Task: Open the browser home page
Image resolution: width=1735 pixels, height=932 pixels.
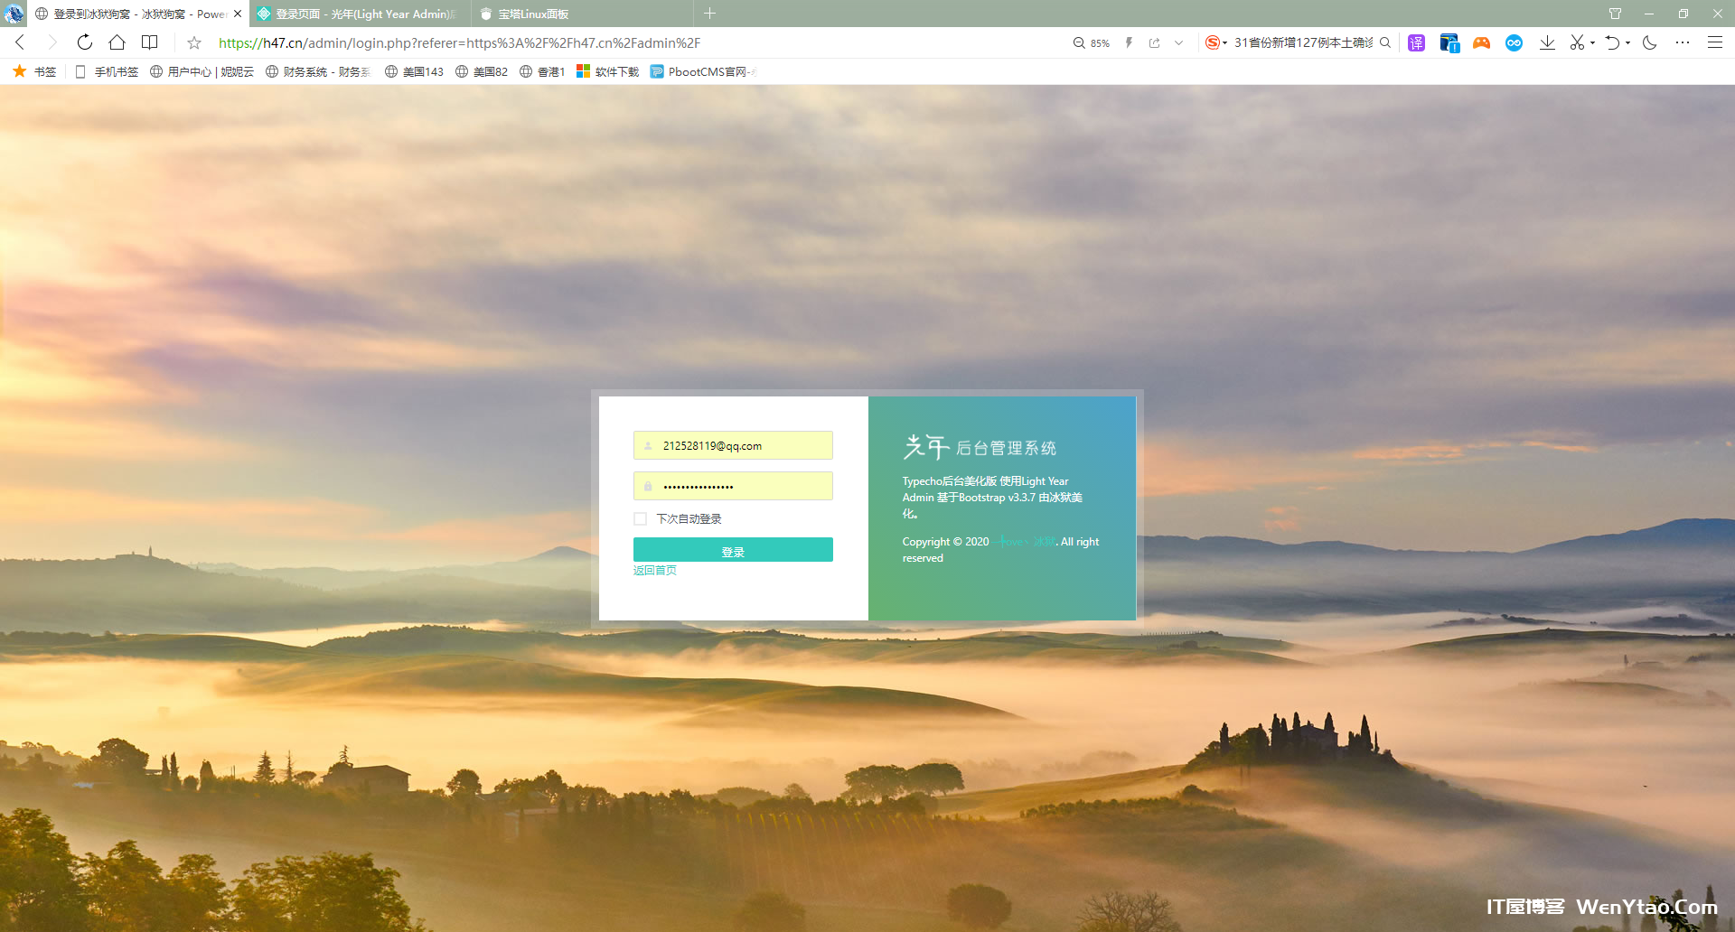Action: click(x=117, y=42)
